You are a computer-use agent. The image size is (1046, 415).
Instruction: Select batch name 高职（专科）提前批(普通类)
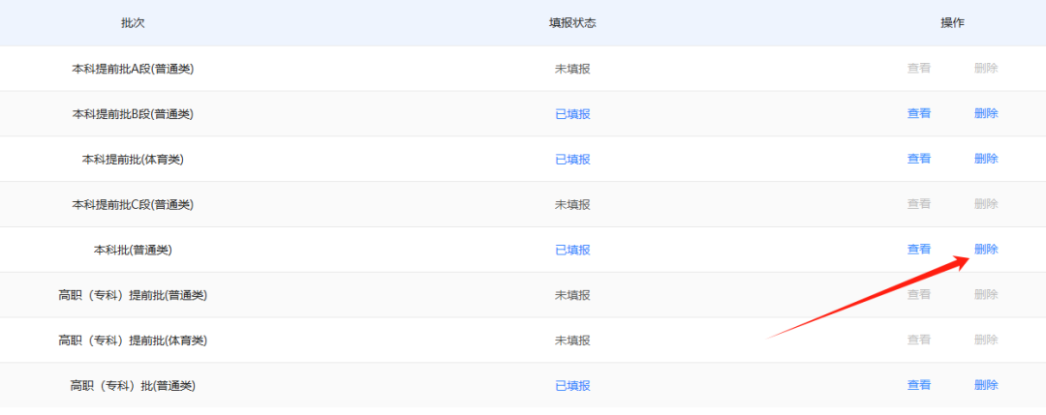133,295
